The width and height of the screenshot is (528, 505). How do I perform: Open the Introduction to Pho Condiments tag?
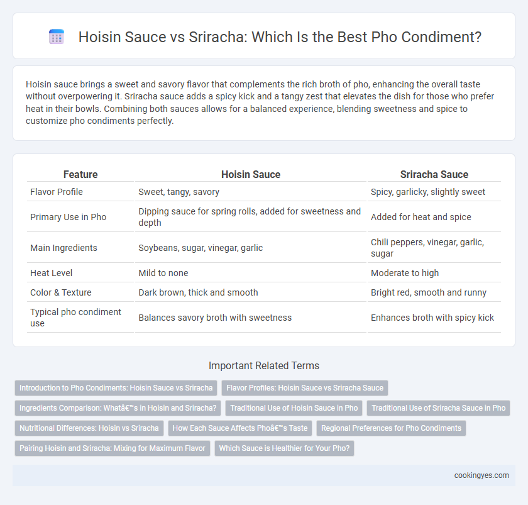(x=116, y=388)
